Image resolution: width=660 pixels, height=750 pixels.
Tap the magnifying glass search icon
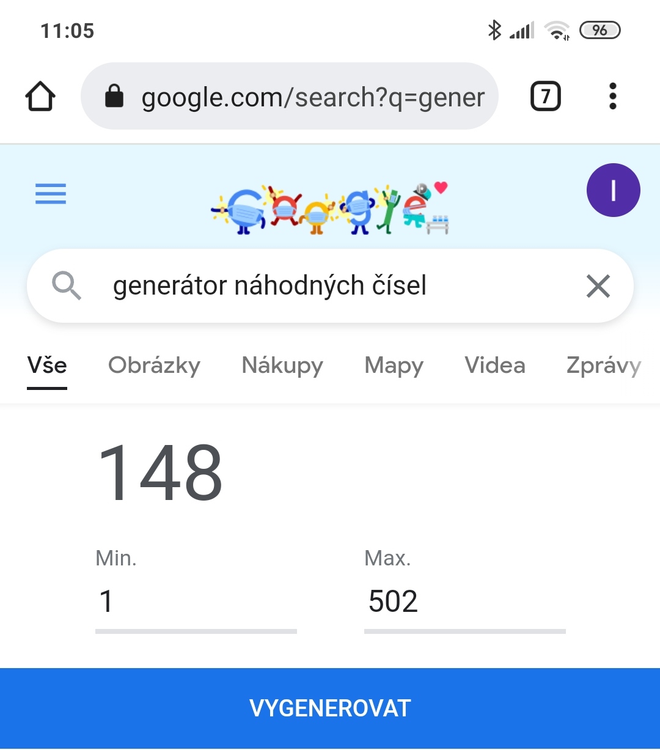(66, 285)
